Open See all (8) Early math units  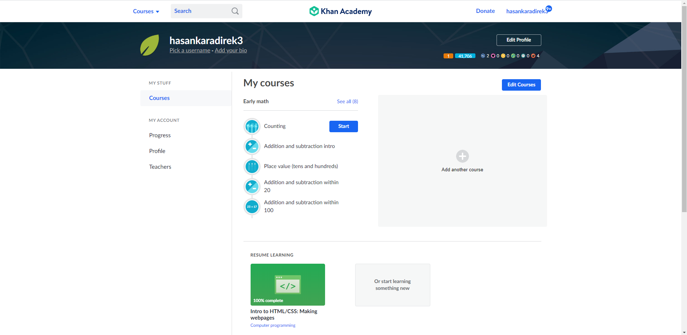point(347,101)
